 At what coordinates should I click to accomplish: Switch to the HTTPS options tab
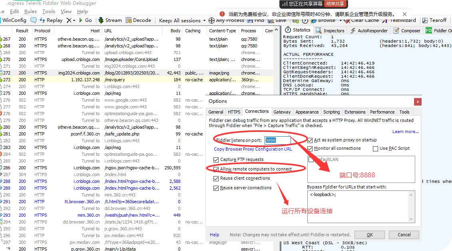pyautogui.click(x=234, y=112)
